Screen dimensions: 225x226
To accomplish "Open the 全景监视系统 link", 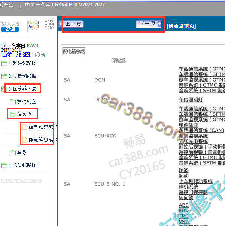I will coord(193,136).
